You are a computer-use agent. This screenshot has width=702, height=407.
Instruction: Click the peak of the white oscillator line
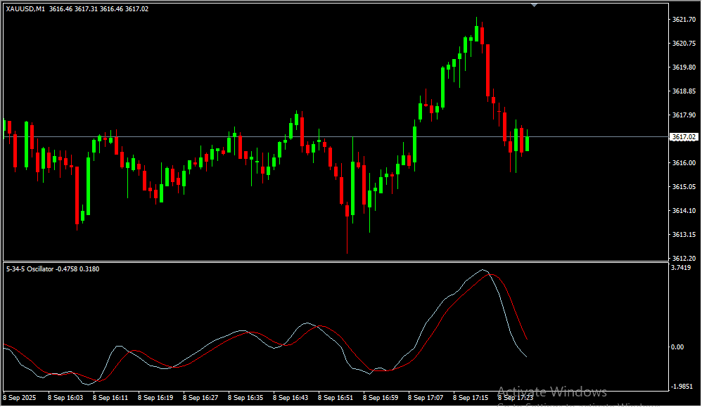point(483,270)
